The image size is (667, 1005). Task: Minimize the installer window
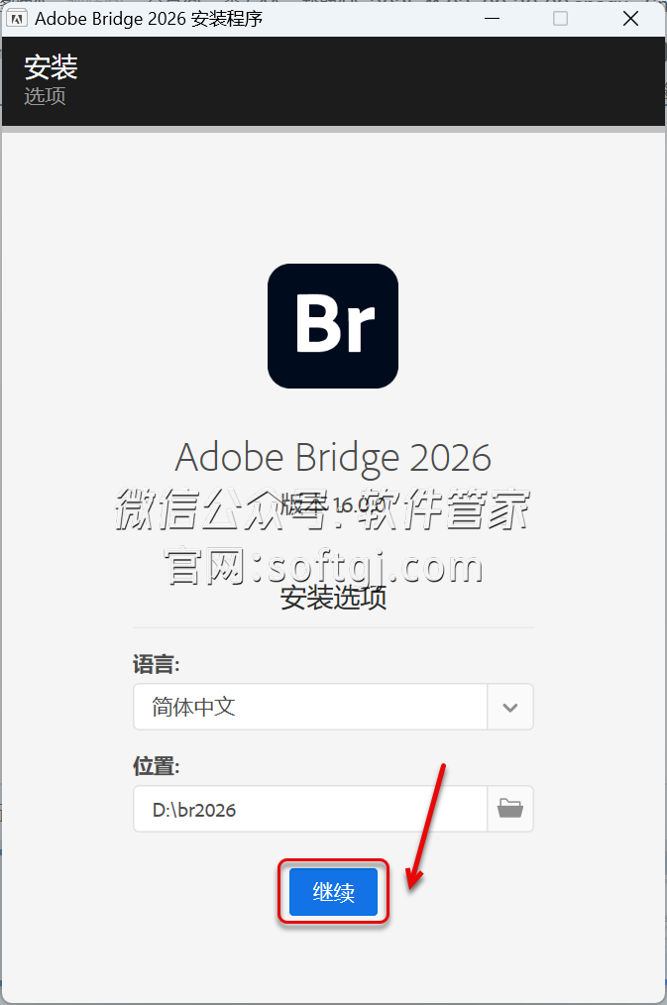[x=493, y=19]
